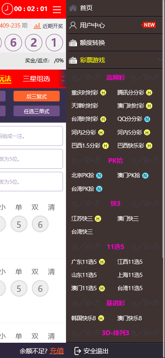Click winning number ball 1
Image resolution: width=165 pixels, height=358 pixels.
54,42
